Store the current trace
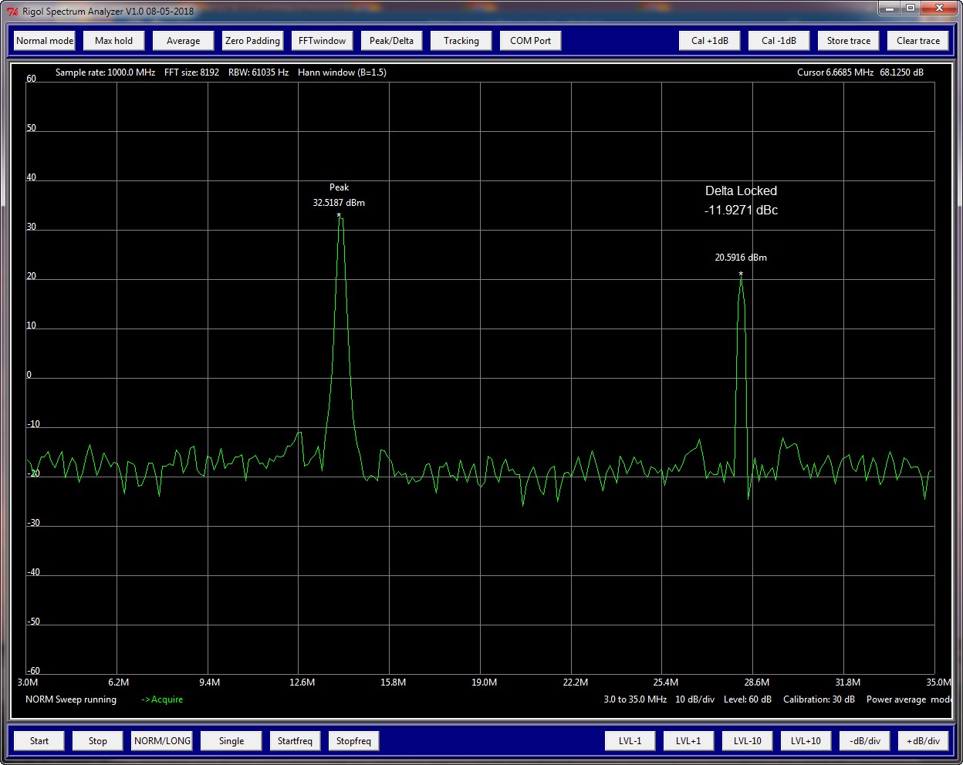 point(848,41)
